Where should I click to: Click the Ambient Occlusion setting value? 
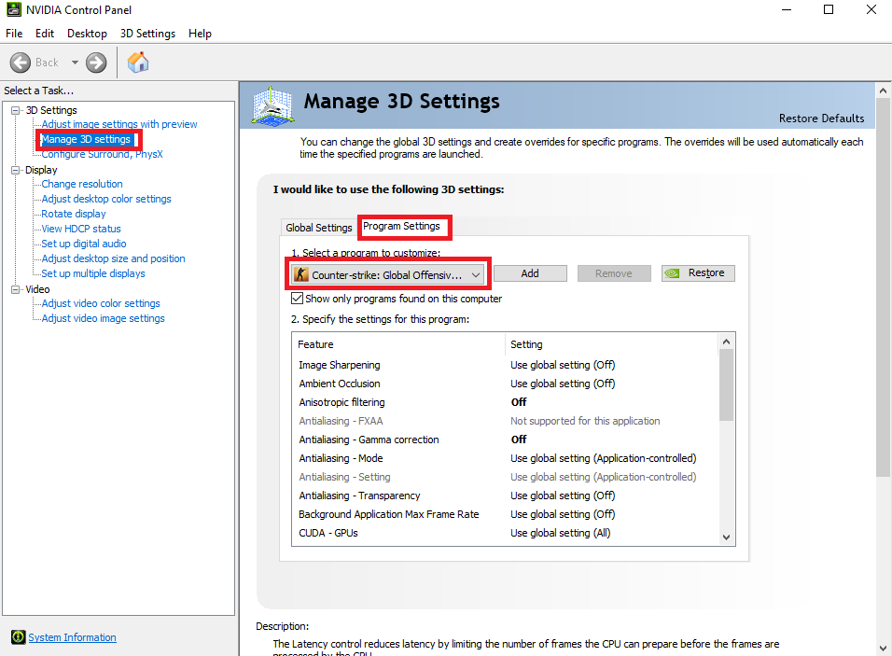(563, 384)
